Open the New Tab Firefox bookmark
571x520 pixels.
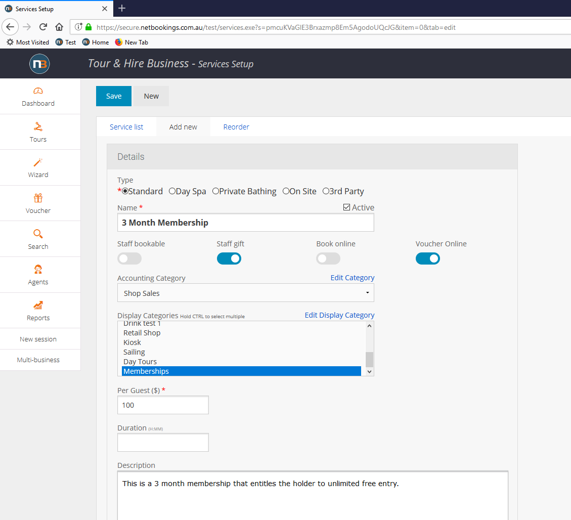point(131,42)
